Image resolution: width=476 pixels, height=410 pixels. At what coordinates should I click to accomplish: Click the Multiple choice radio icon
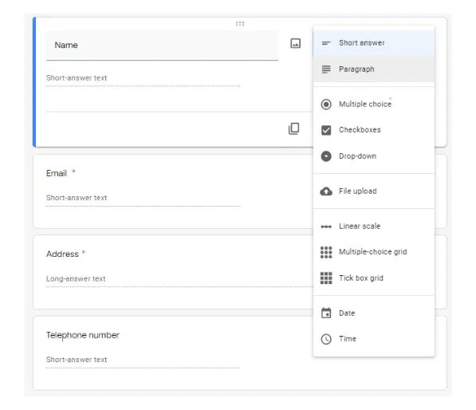click(326, 104)
